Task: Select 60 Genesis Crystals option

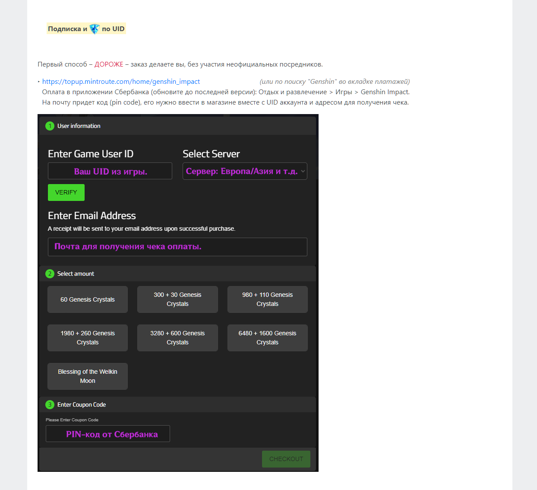Action: [x=88, y=299]
